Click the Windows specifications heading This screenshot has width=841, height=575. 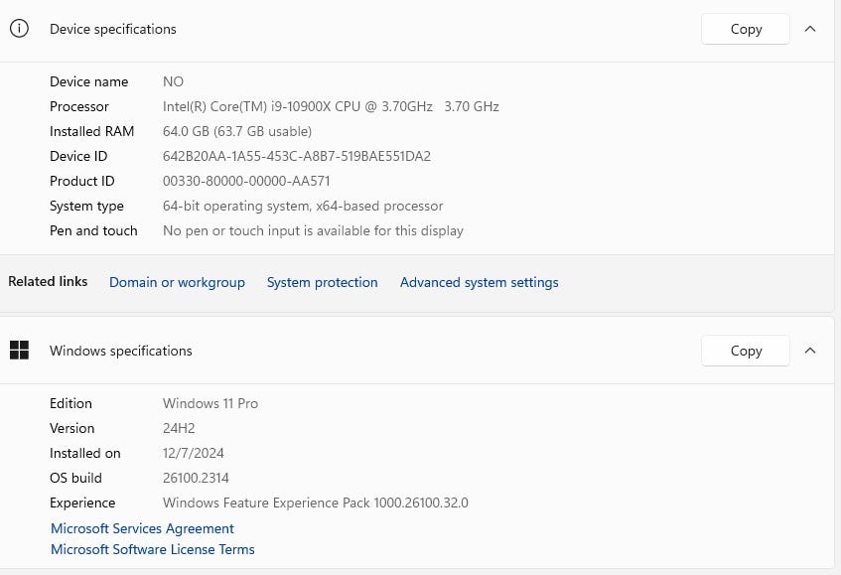coord(121,351)
